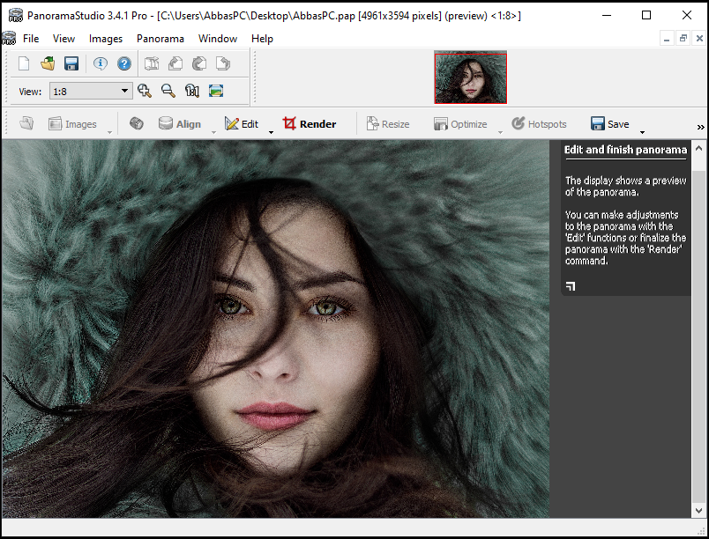Expand the Edit button dropdown arrow
The image size is (709, 539).
pyautogui.click(x=272, y=132)
